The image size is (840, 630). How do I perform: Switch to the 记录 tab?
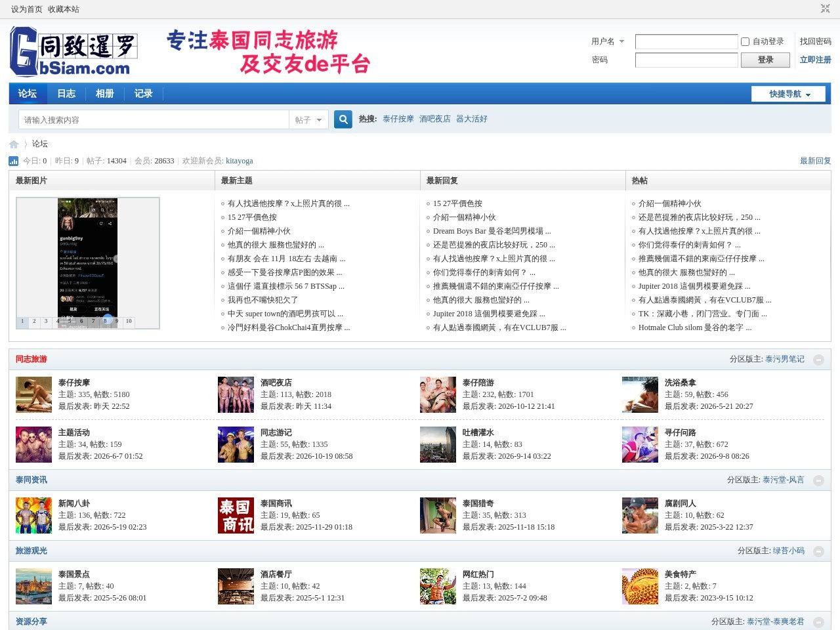click(144, 94)
